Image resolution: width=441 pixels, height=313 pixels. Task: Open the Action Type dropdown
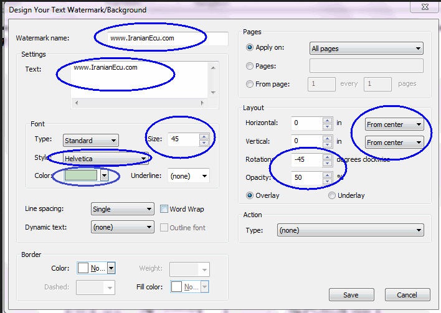click(x=351, y=230)
